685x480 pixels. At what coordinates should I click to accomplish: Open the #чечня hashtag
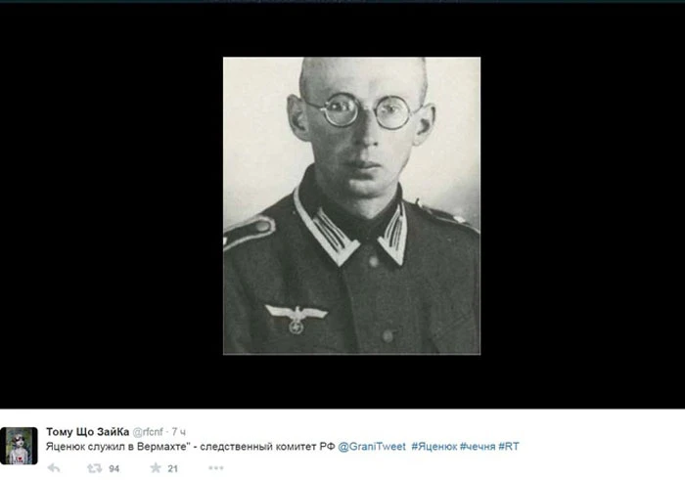(478, 447)
